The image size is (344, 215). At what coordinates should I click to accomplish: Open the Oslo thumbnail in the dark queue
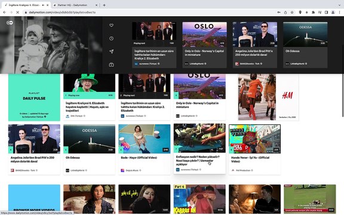click(x=204, y=34)
